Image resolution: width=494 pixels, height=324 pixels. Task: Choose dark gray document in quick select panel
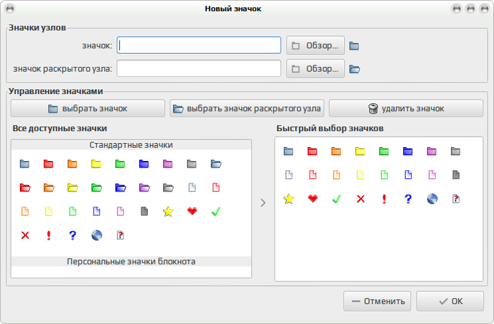(456, 175)
